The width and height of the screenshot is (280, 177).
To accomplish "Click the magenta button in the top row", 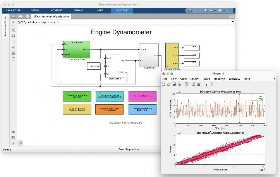I will pyautogui.click(x=142, y=96).
